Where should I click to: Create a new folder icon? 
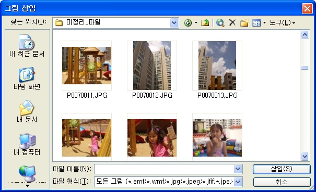coord(244,23)
